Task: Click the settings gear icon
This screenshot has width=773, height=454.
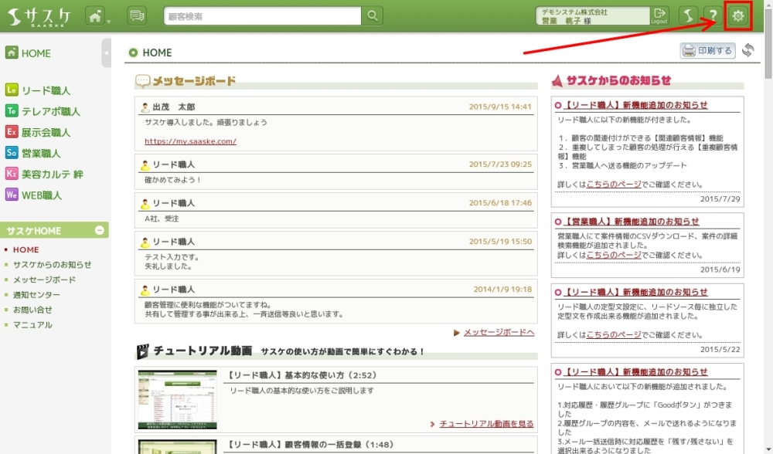Action: pyautogui.click(x=739, y=16)
